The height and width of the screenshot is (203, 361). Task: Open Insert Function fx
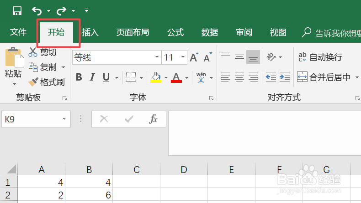pos(154,119)
